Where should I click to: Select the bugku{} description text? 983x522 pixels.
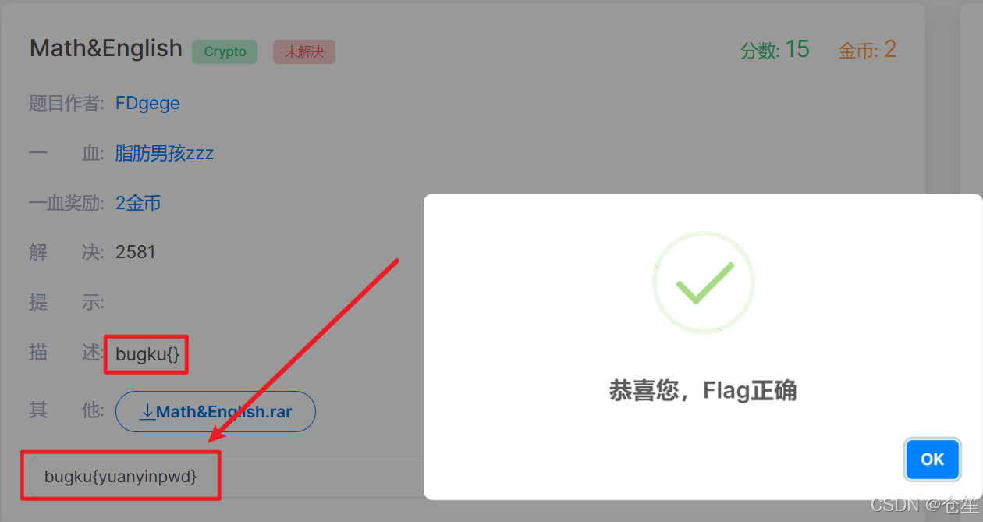point(147,354)
